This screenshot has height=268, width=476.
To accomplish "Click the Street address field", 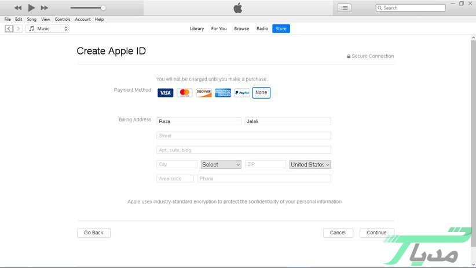I will pyautogui.click(x=243, y=136).
